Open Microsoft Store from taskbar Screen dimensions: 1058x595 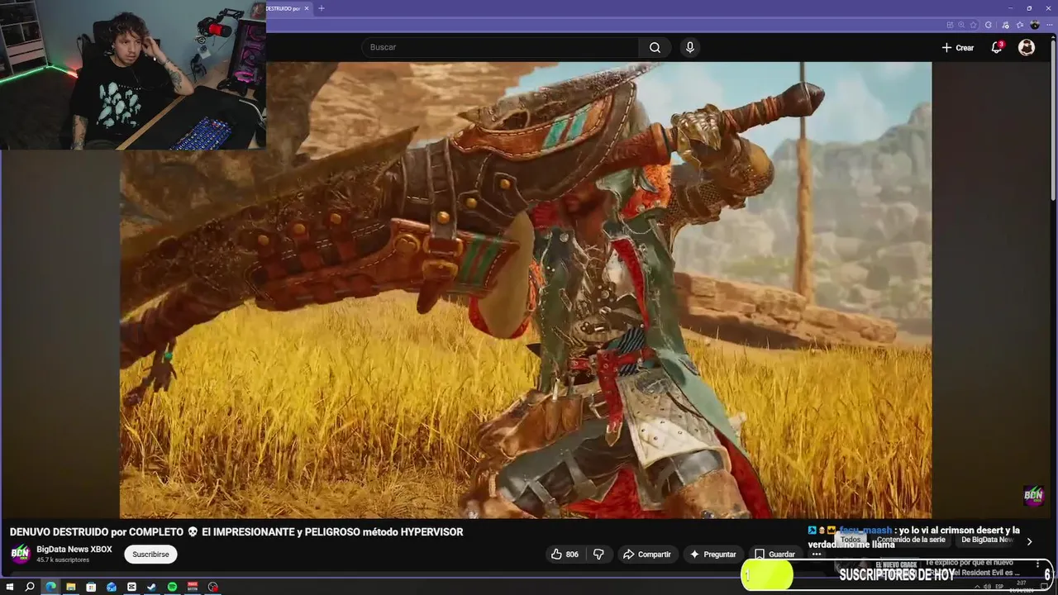[x=91, y=587]
